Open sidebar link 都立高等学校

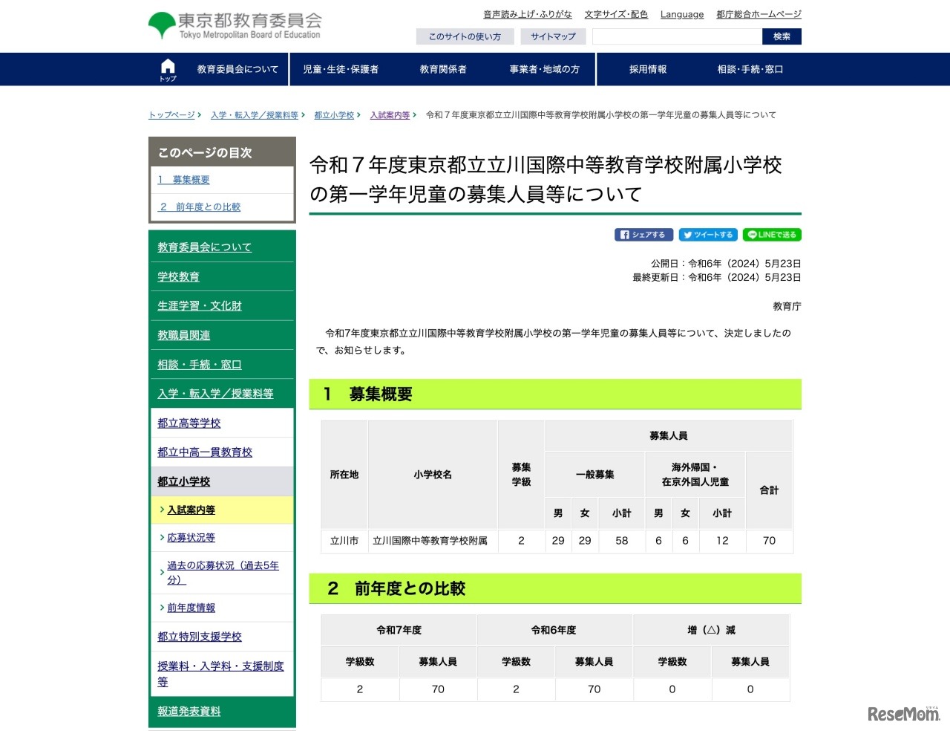(189, 423)
